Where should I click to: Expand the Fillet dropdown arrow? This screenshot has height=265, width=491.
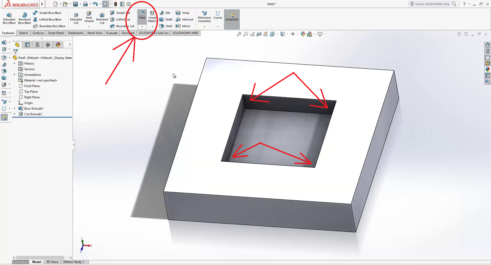[x=142, y=27]
